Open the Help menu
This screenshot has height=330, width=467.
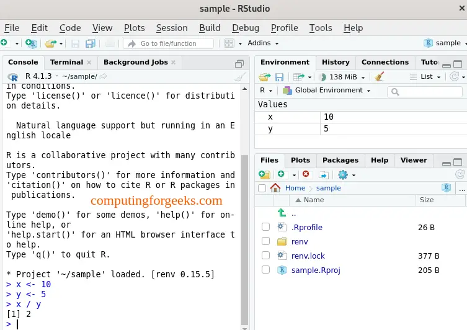pyautogui.click(x=354, y=28)
